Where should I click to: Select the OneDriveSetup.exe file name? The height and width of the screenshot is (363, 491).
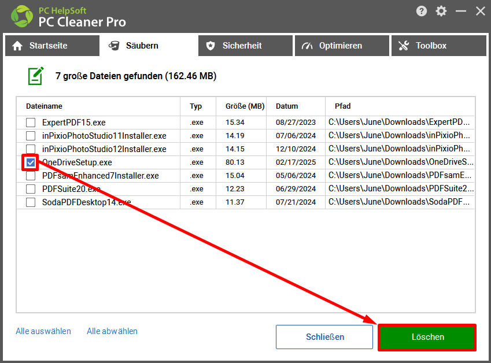tap(77, 162)
